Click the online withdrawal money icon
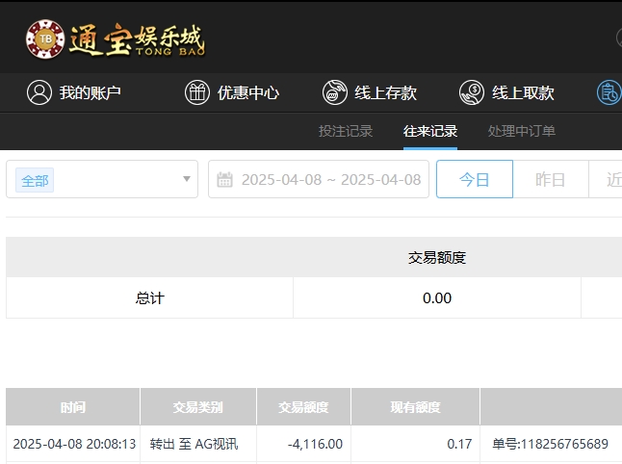This screenshot has width=622, height=464. coord(472,92)
